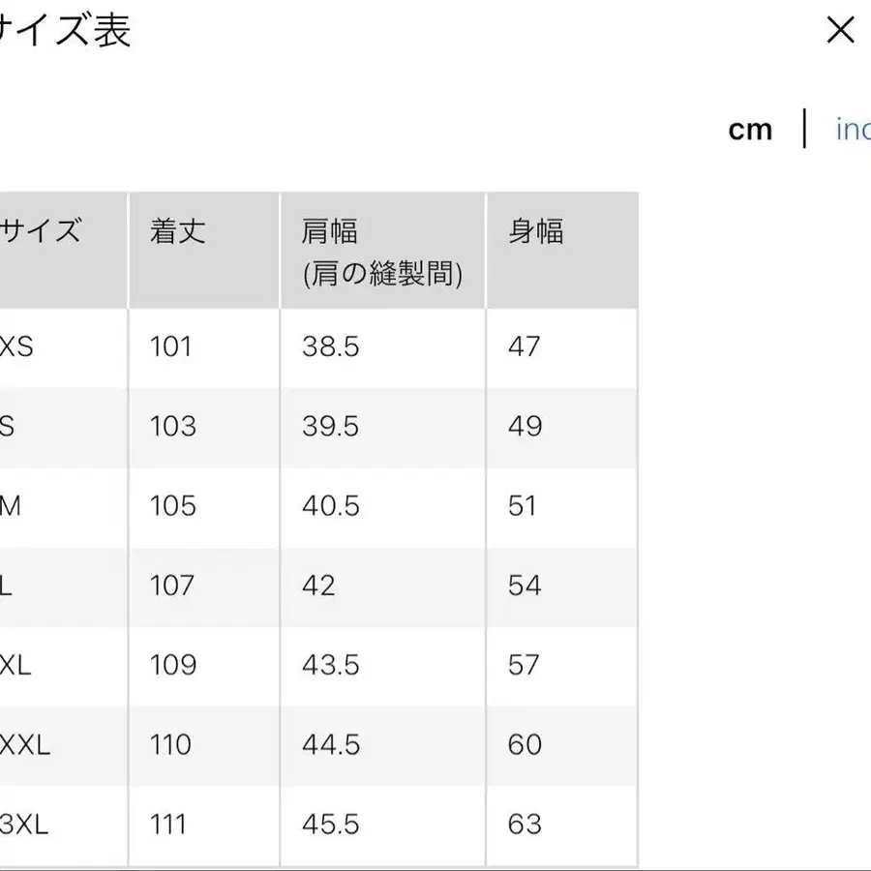Select cm as the measurement unit
871x871 pixels.
coord(752,129)
